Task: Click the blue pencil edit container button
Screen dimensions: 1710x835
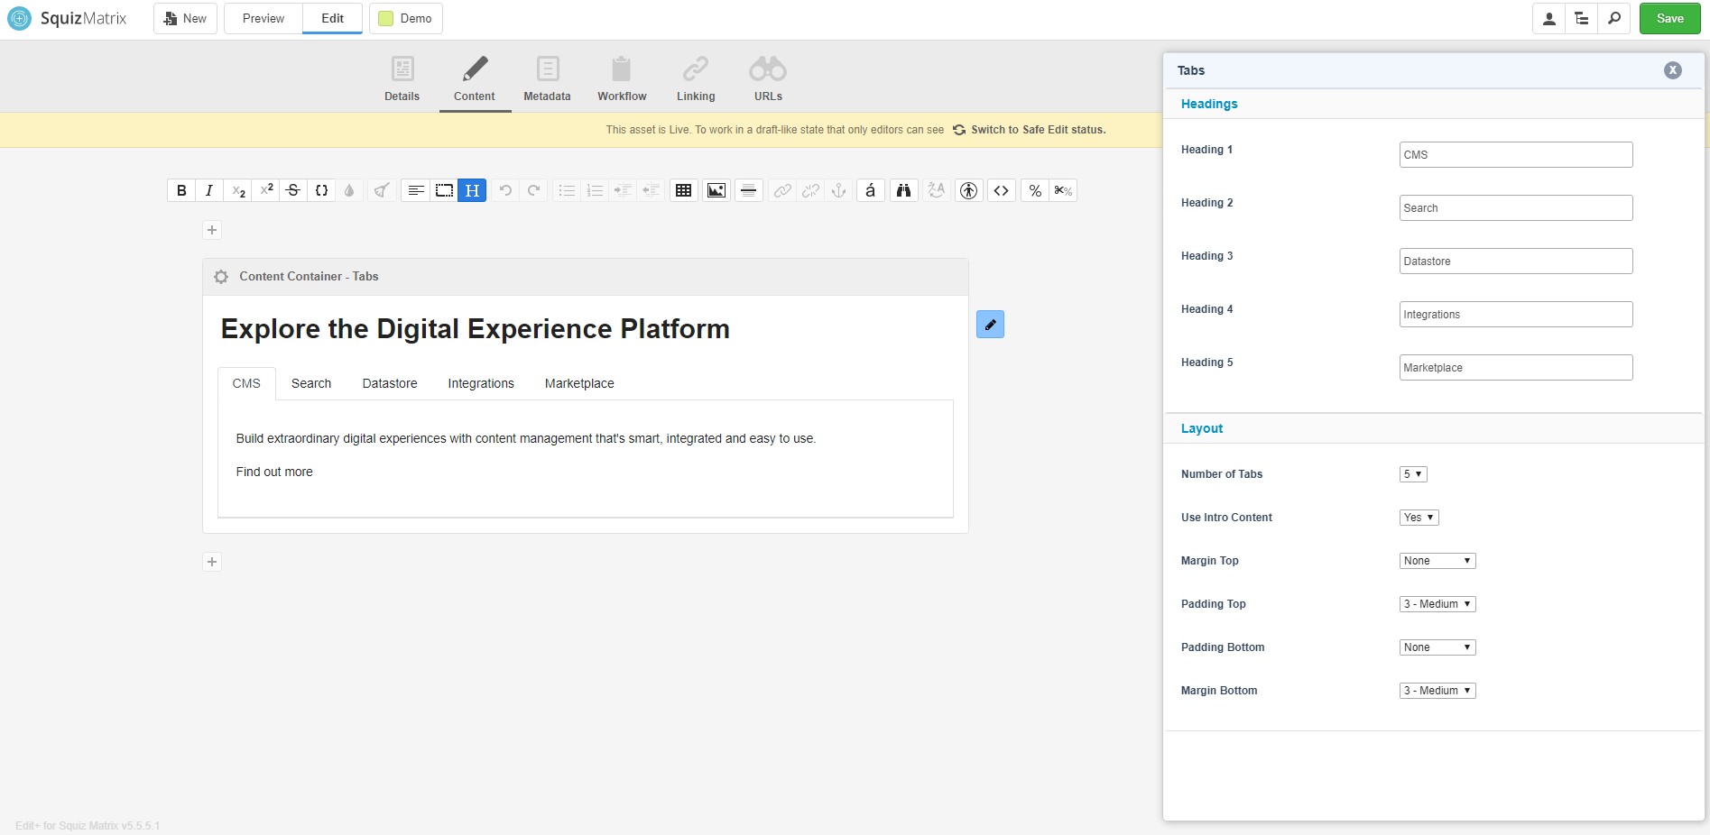Action: [x=990, y=324]
